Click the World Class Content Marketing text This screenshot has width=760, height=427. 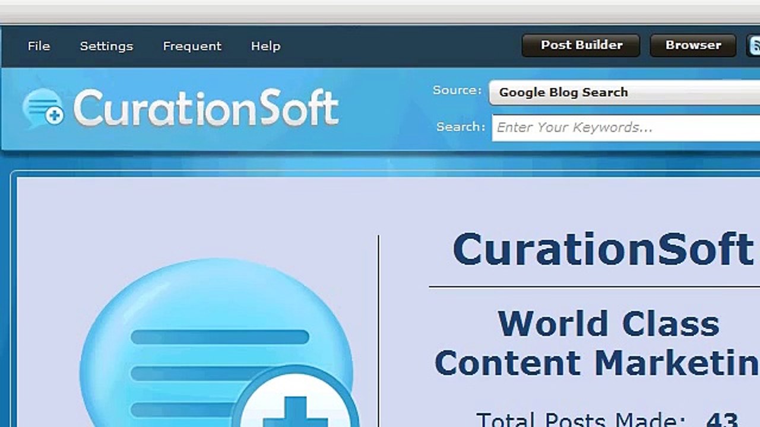pyautogui.click(x=597, y=343)
